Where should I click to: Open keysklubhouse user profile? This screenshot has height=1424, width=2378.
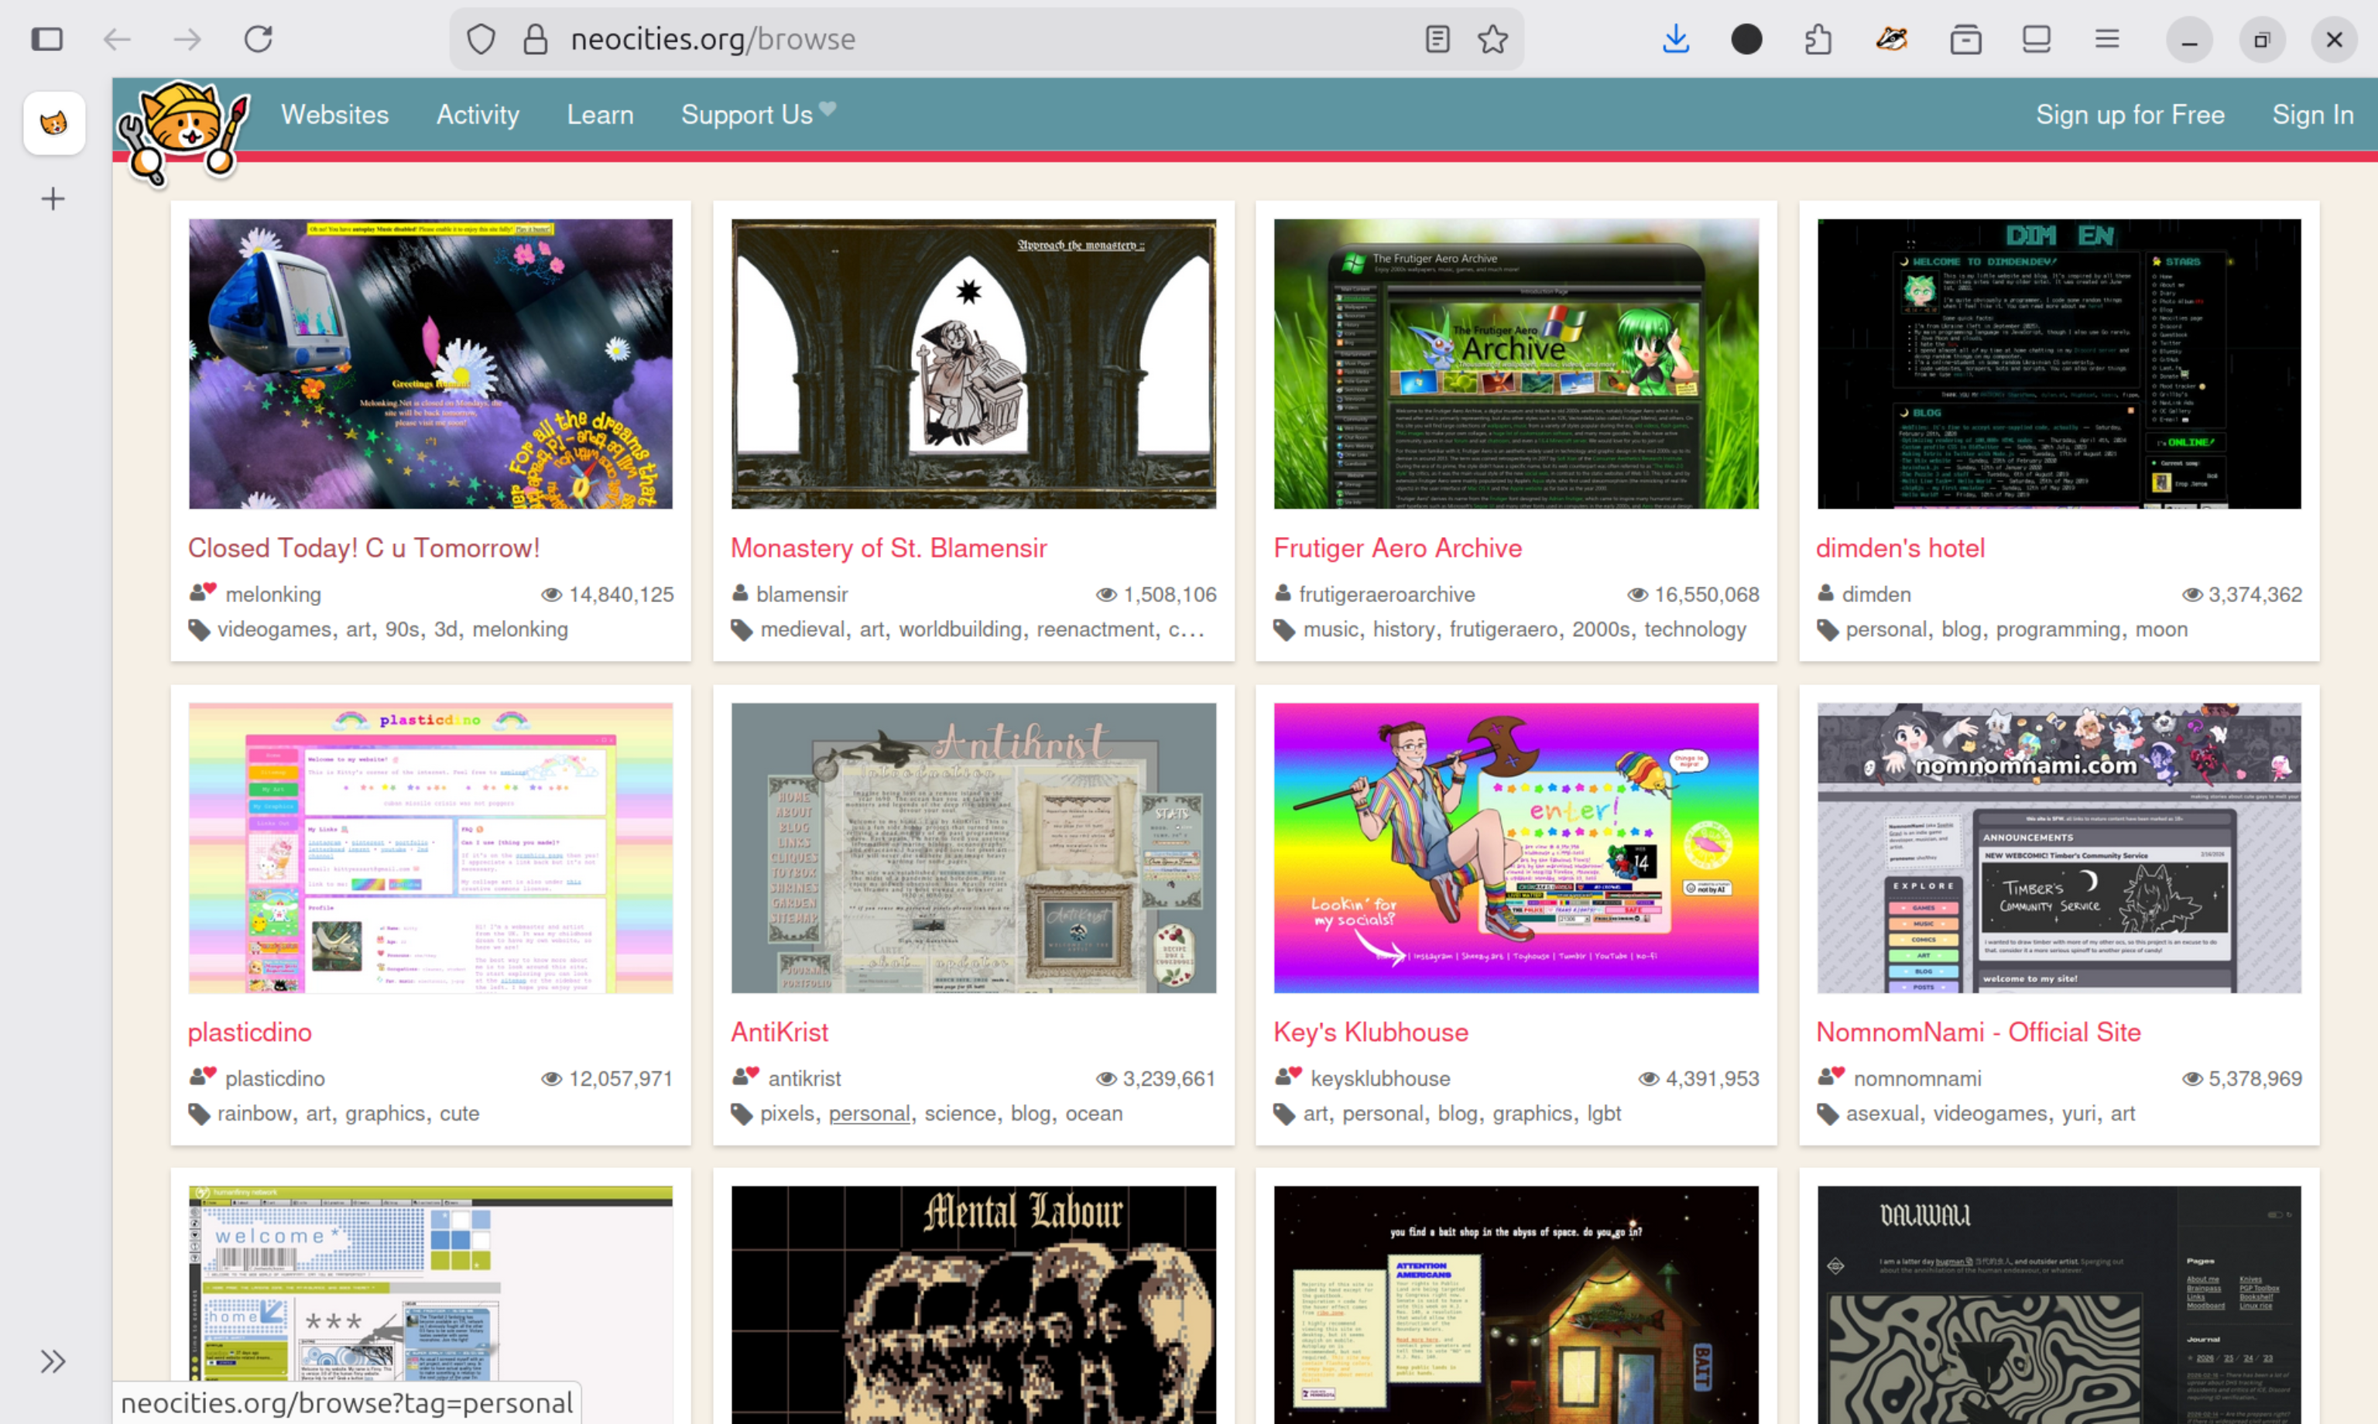click(x=1380, y=1079)
